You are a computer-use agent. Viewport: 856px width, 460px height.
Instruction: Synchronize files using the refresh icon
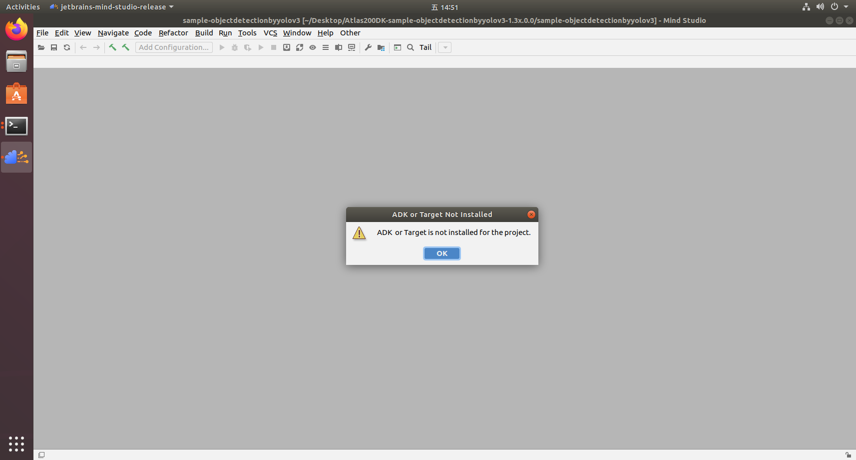click(66, 47)
